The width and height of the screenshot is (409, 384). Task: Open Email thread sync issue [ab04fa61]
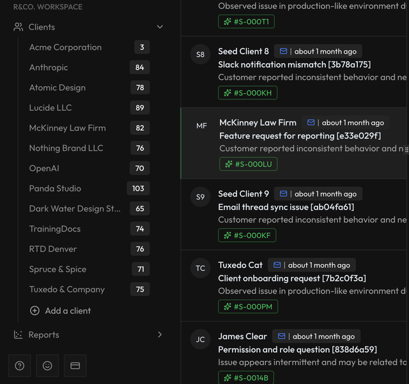coord(286,207)
